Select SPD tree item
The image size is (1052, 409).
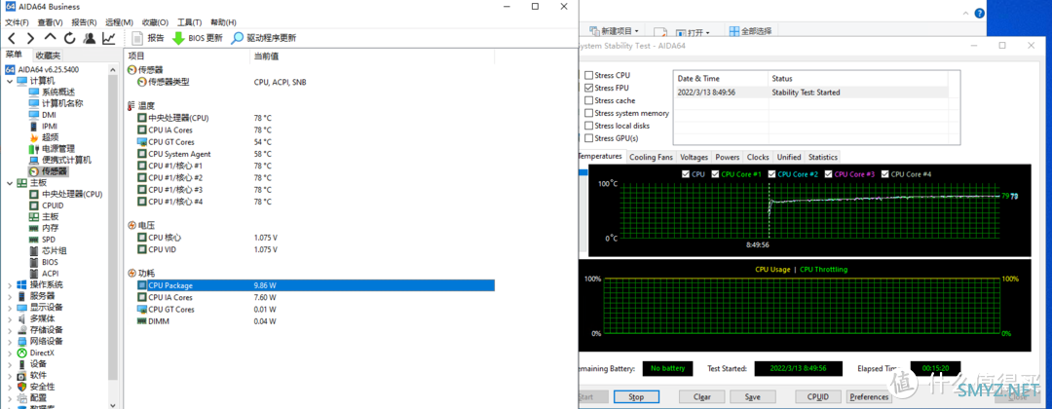pyautogui.click(x=42, y=240)
